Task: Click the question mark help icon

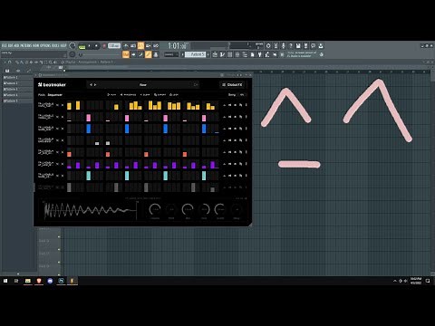Action: pos(291,46)
